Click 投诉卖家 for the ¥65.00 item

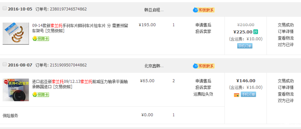coord(203,87)
